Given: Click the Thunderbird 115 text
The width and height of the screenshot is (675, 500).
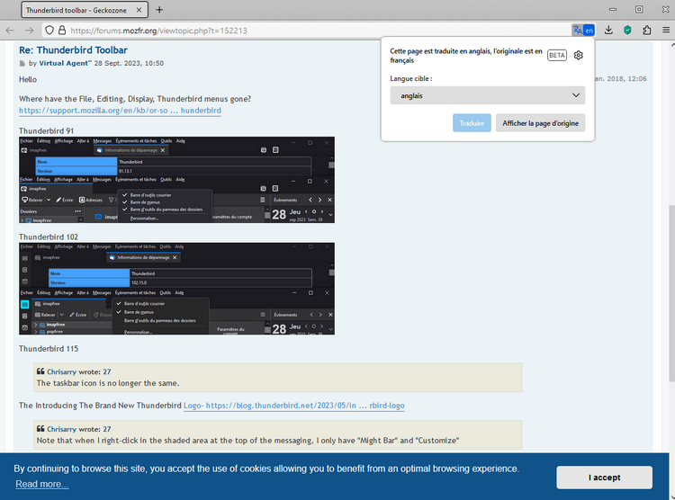Looking at the screenshot, I should (x=49, y=349).
